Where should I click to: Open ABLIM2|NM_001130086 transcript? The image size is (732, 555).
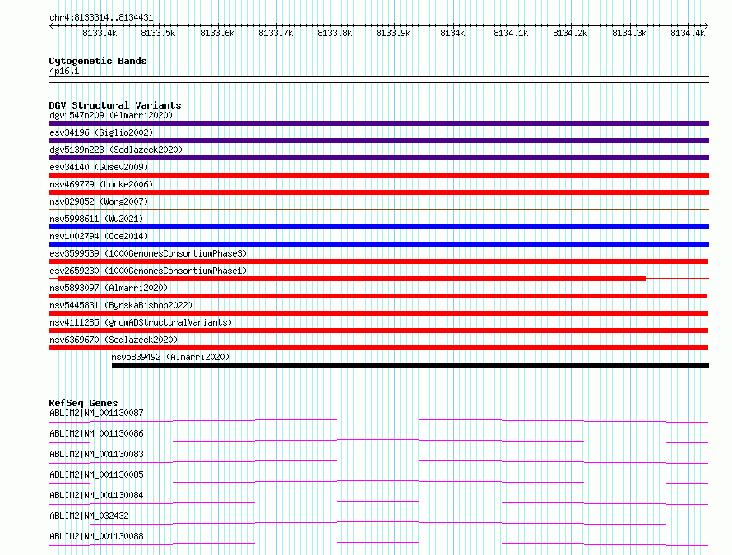click(x=96, y=433)
